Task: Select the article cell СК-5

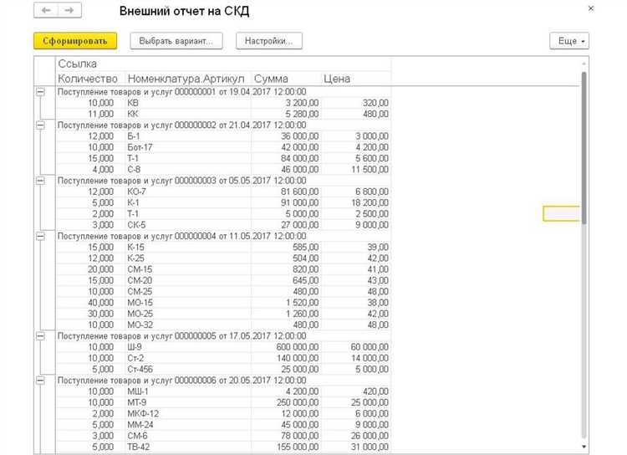Action: tap(188, 225)
